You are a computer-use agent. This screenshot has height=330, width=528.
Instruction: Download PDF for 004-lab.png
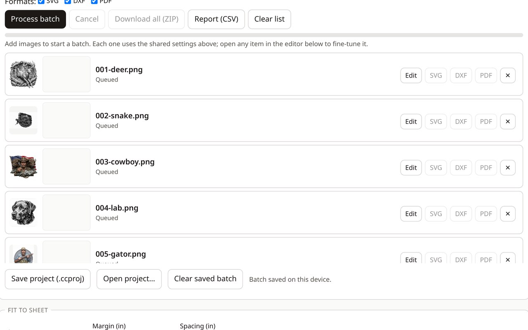pyautogui.click(x=486, y=214)
